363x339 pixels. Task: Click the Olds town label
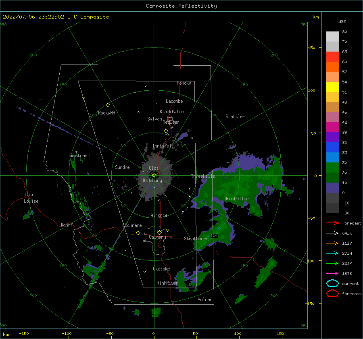point(154,168)
